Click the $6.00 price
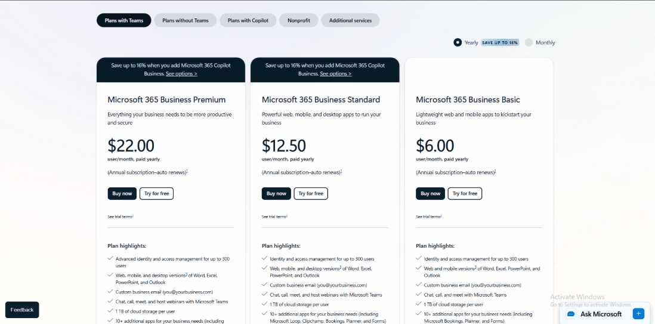 pyautogui.click(x=435, y=146)
